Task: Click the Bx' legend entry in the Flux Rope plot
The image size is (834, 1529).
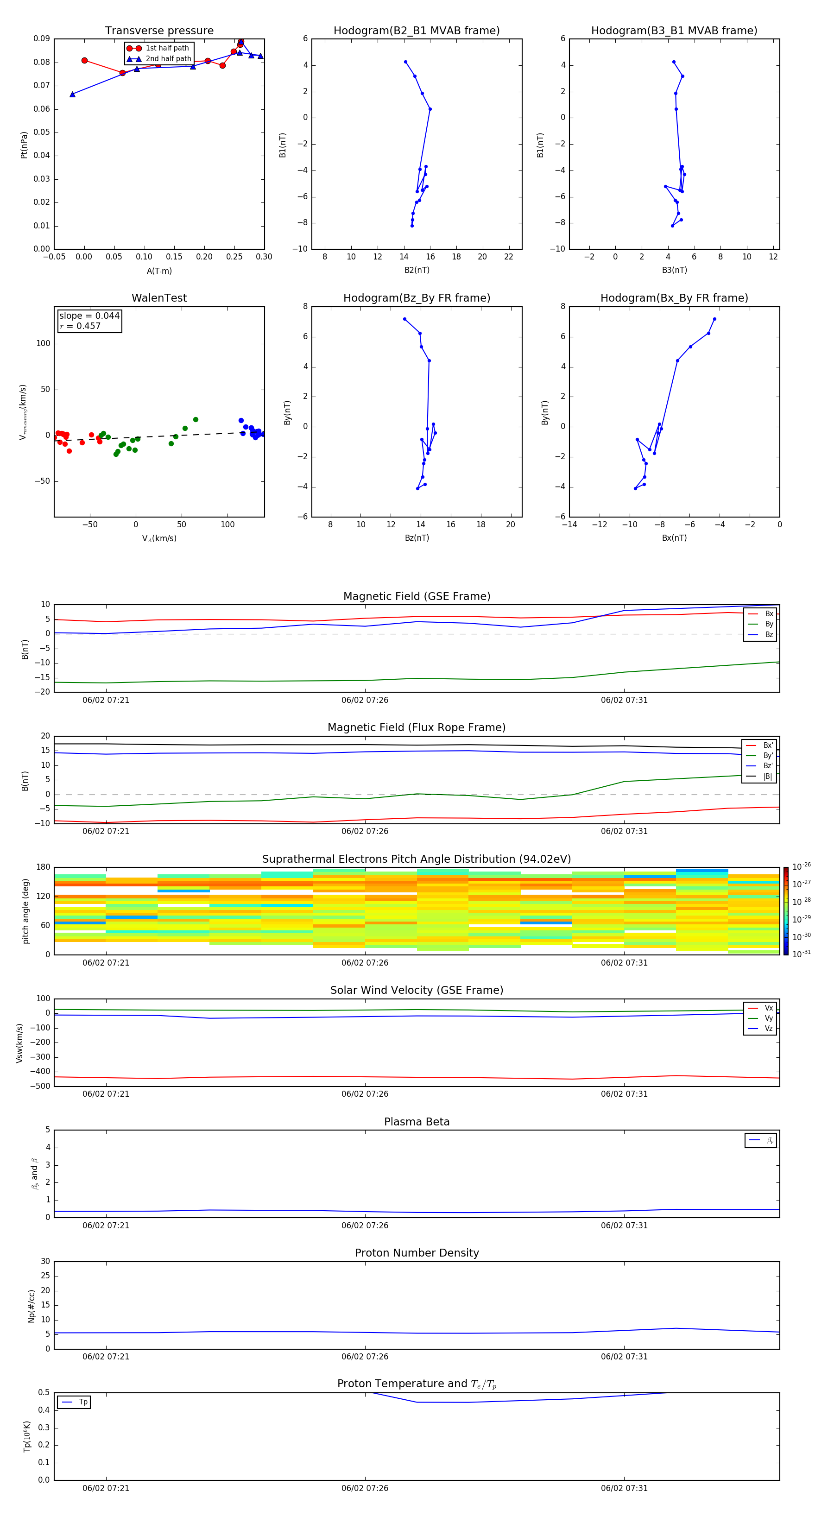Action: [x=759, y=746]
